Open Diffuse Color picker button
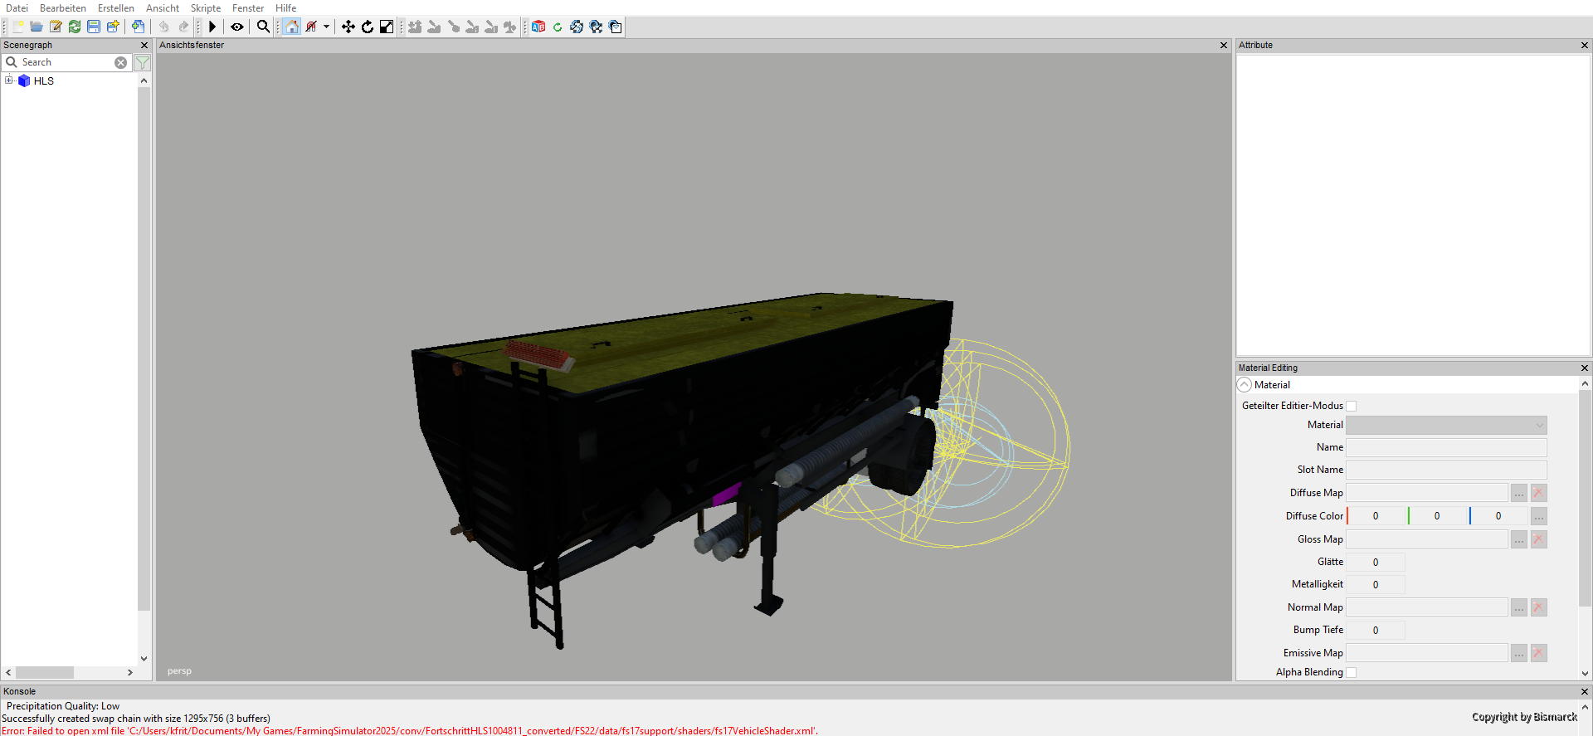 point(1538,516)
